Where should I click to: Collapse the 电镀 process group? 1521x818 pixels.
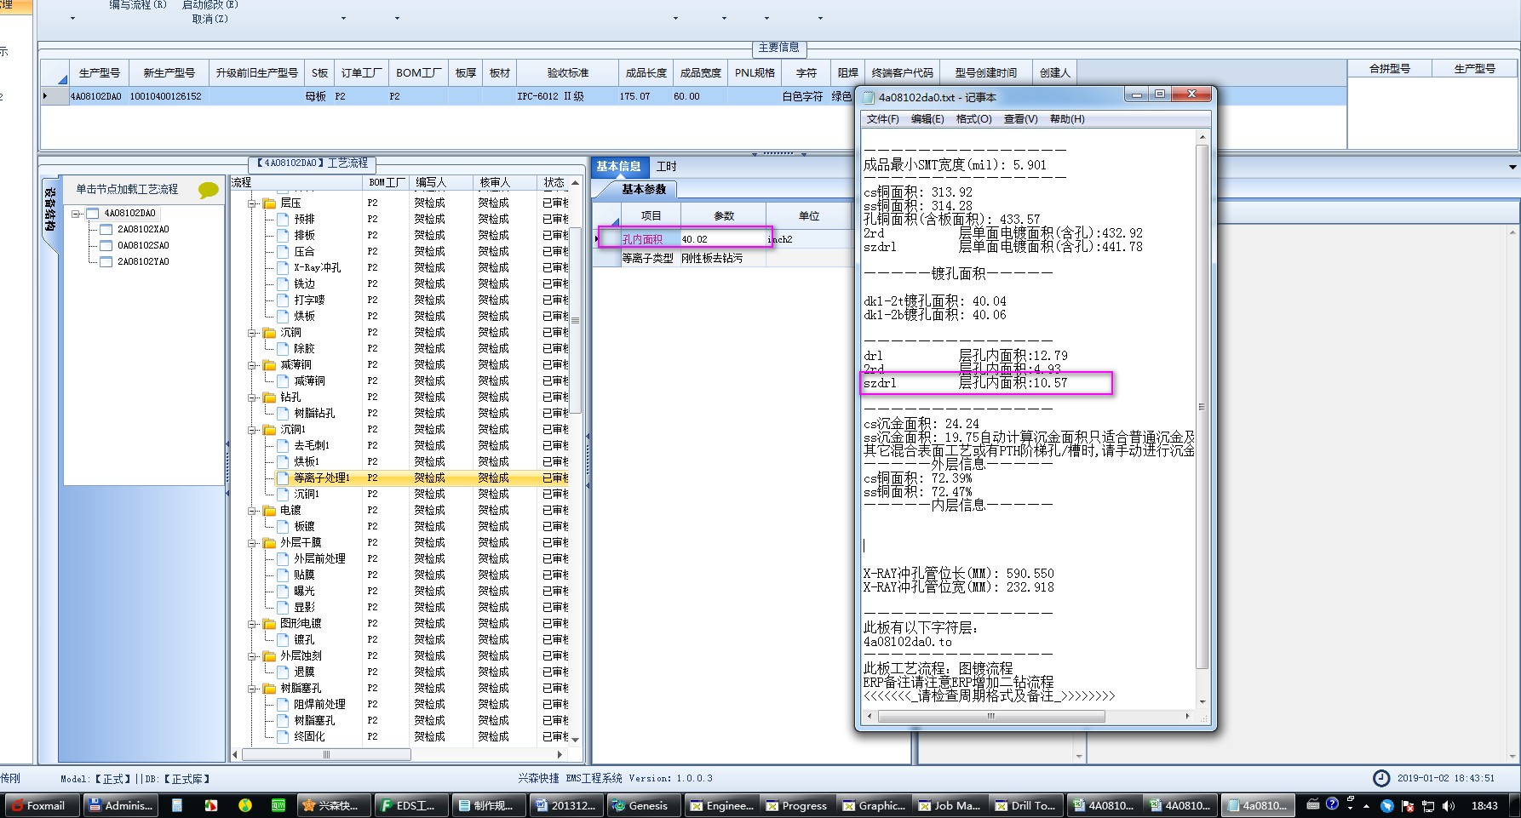tap(253, 511)
